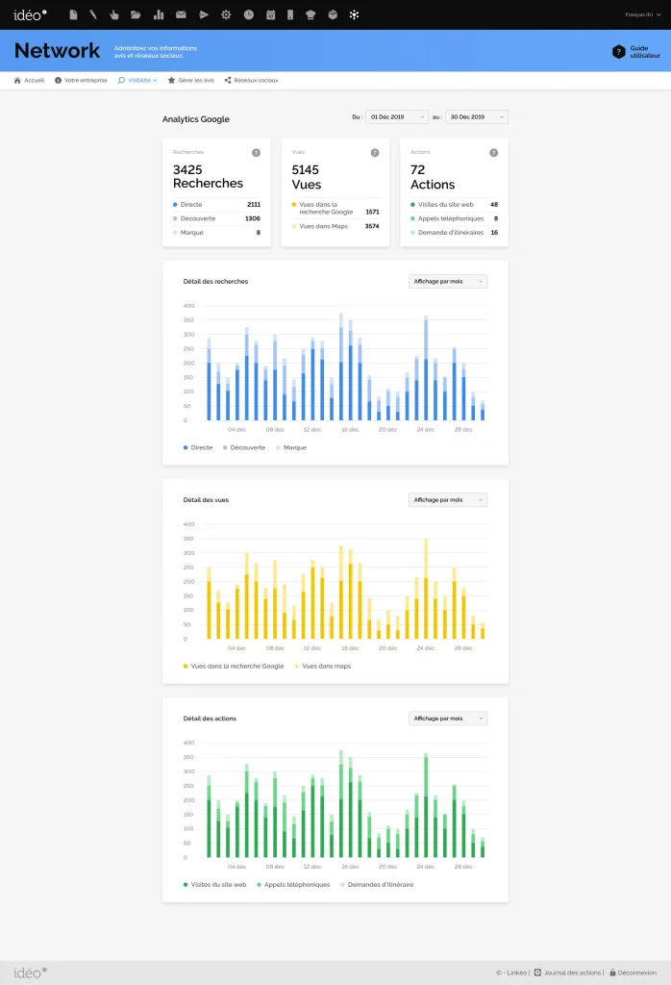Click the idéo logo in top bar
Image resolution: width=671 pixels, height=985 pixels.
tap(30, 14)
